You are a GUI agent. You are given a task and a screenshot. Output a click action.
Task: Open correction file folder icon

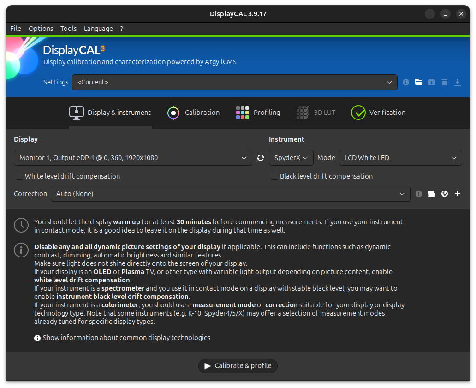tap(432, 194)
